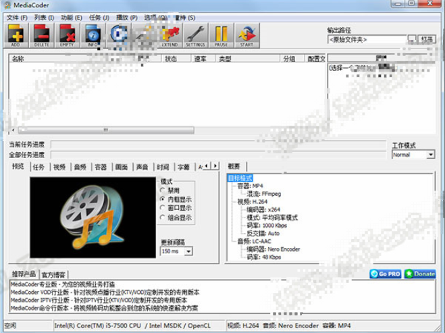The height and width of the screenshot is (333, 445).
Task: Click the MediaCoder专业版 product link
Action: tap(63, 284)
